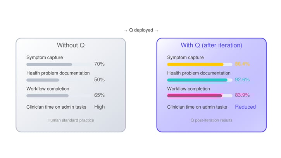This screenshot has width=281, height=158.
Task: Click the teal Health problem documentation bar
Action: tap(197, 80)
